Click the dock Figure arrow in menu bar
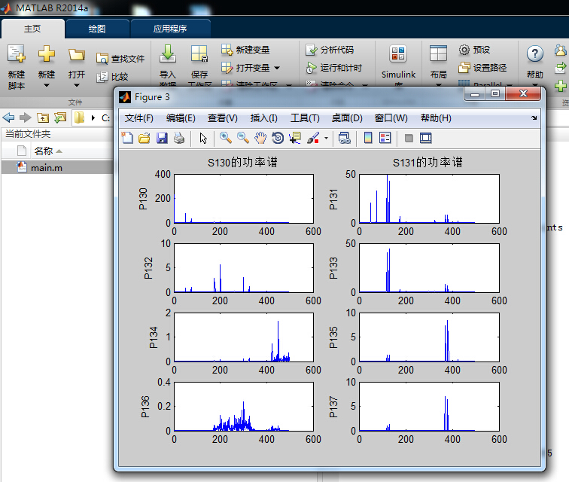569x482 pixels. 534,117
